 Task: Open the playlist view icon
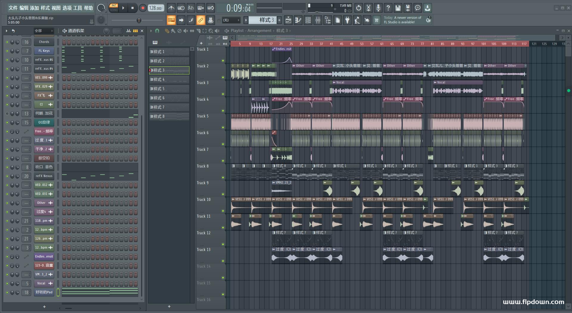coord(288,20)
